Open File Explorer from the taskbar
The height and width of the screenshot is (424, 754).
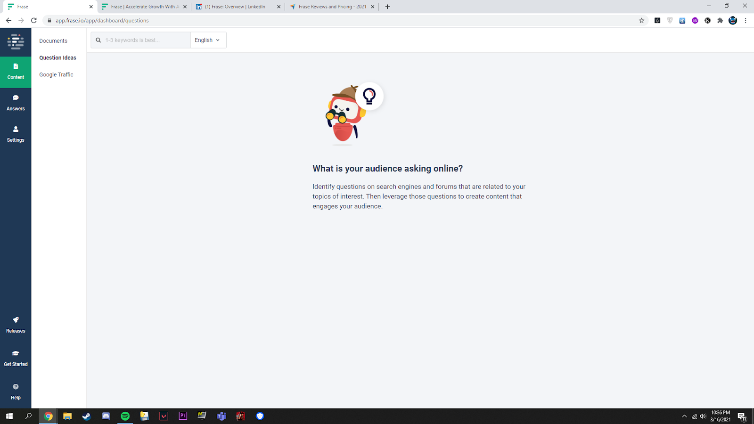coord(67,416)
